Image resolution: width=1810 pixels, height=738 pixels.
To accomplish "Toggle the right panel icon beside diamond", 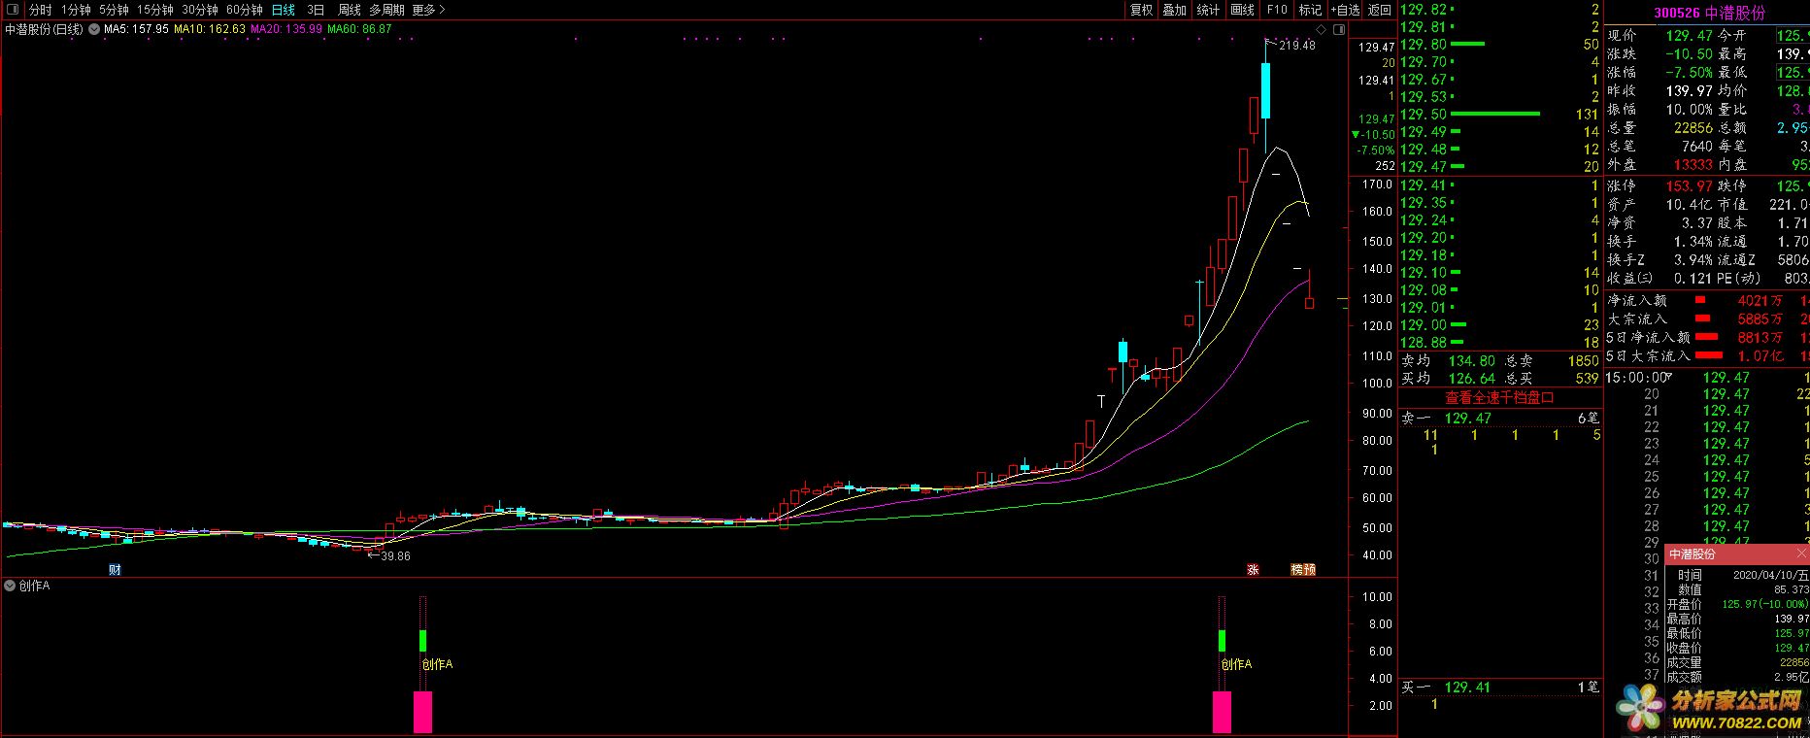I will click(1340, 30).
